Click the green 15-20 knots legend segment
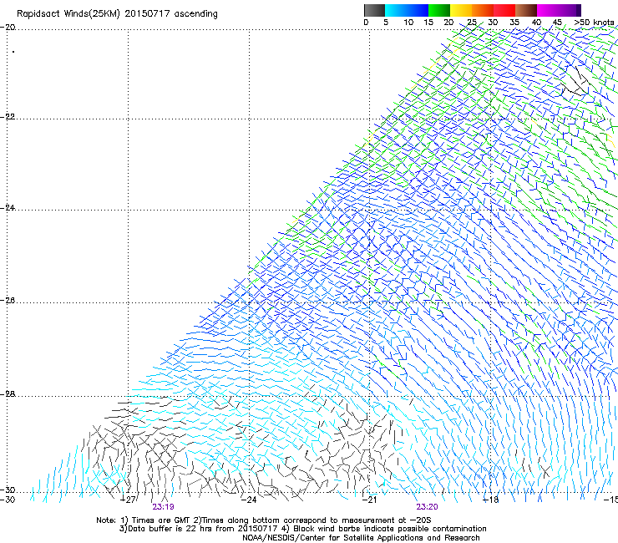Image resolution: width=618 pixels, height=543 pixels. [x=439, y=10]
